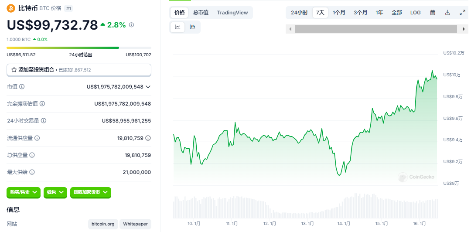
Task: Click info icon next to 2.8% change
Action: pyautogui.click(x=131, y=25)
